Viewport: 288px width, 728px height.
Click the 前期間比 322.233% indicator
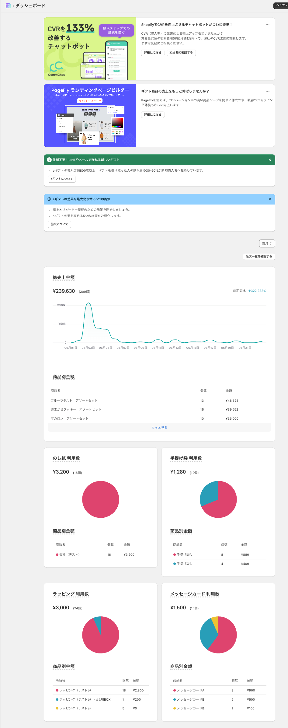coord(250,291)
